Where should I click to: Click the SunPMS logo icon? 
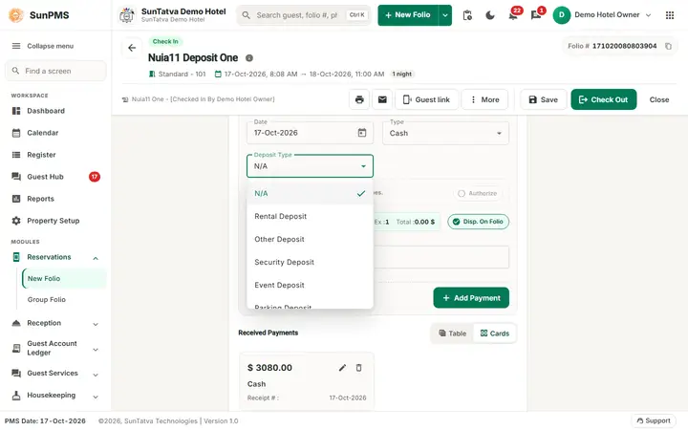point(16,15)
